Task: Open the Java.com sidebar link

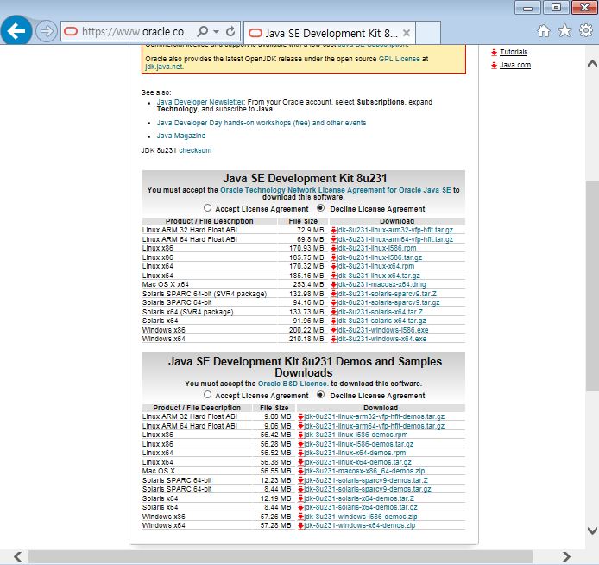Action: click(515, 65)
